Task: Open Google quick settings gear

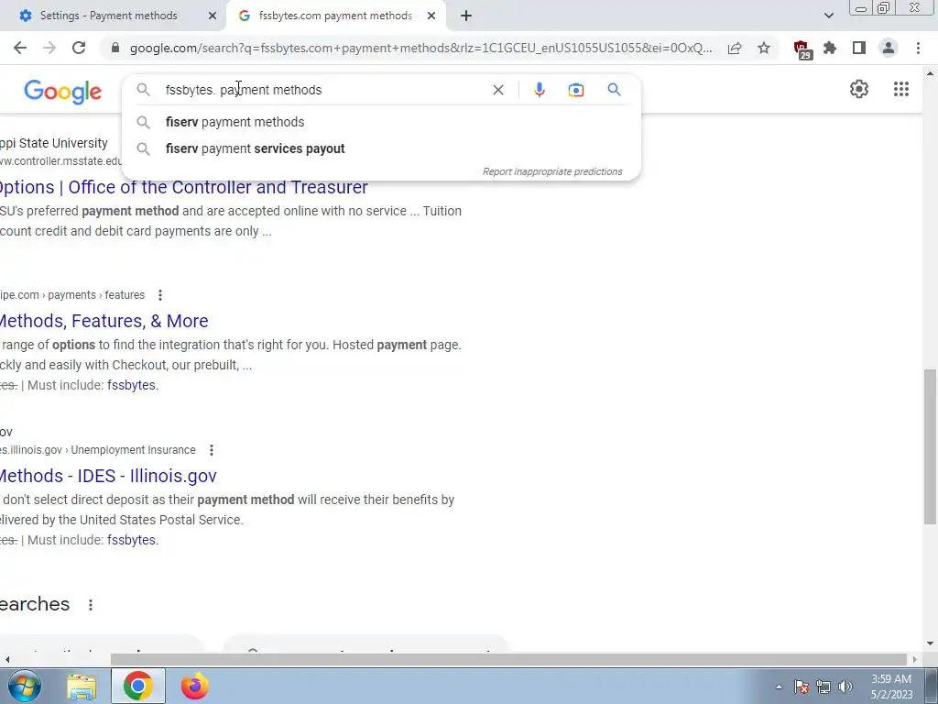Action: pos(859,89)
